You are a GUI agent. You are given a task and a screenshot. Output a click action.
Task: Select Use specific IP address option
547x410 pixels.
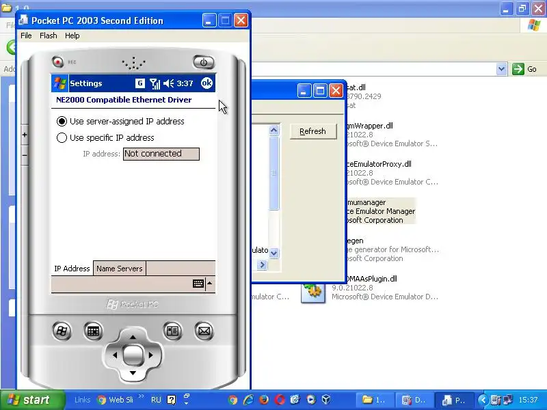[105, 138]
